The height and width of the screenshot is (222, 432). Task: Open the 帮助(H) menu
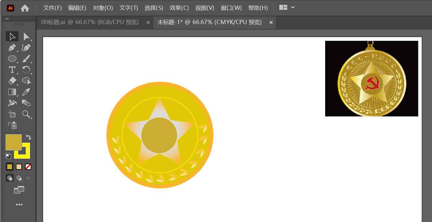pos(258,8)
